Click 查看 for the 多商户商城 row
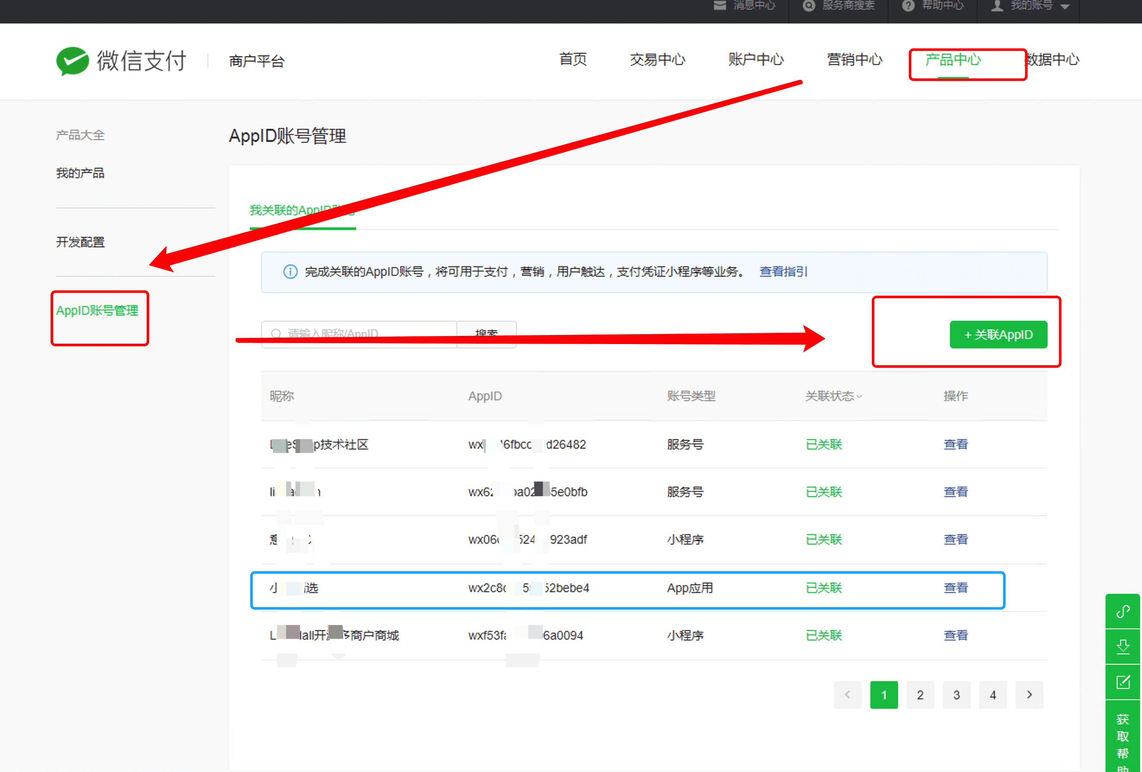This screenshot has width=1142, height=772. pos(955,635)
